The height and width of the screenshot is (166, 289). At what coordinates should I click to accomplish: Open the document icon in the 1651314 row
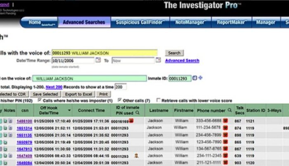10,128
